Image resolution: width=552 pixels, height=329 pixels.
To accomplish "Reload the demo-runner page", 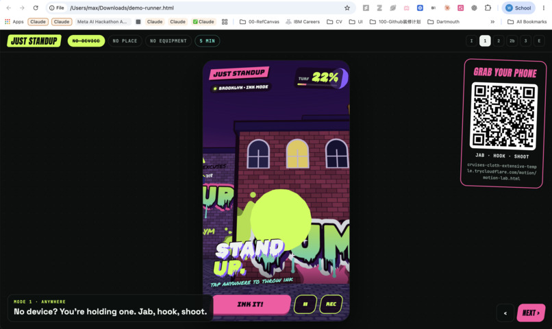I will pyautogui.click(x=36, y=8).
